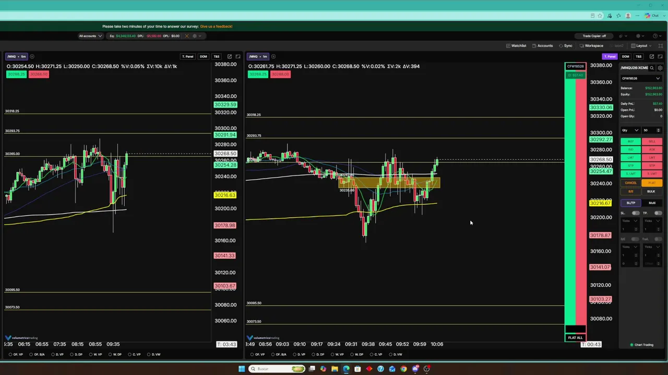Viewport: 668px width, 375px height.
Task: Pop out the right chart window
Action: 651,56
